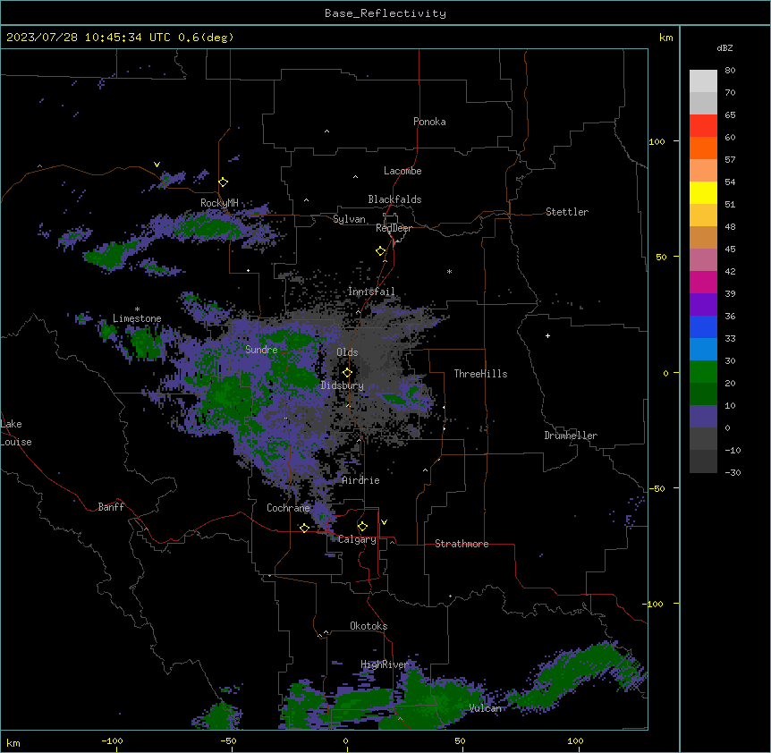Screen dimensions: 771x753
Task: Click the asterisk marker above Limestone label
Action: click(x=137, y=309)
